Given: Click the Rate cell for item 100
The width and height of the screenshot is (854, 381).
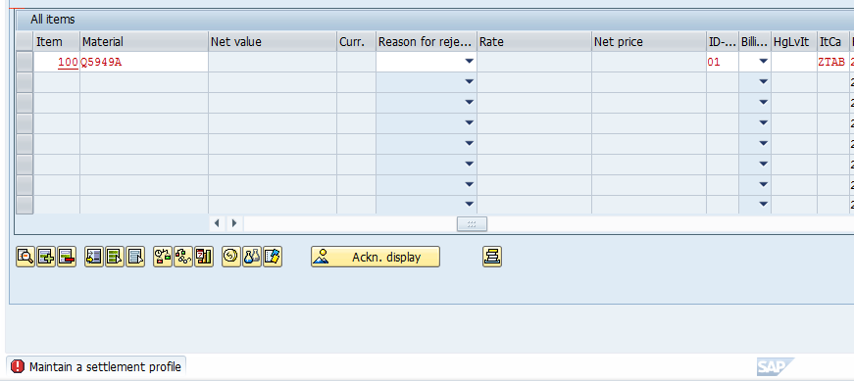Looking at the screenshot, I should pyautogui.click(x=534, y=62).
